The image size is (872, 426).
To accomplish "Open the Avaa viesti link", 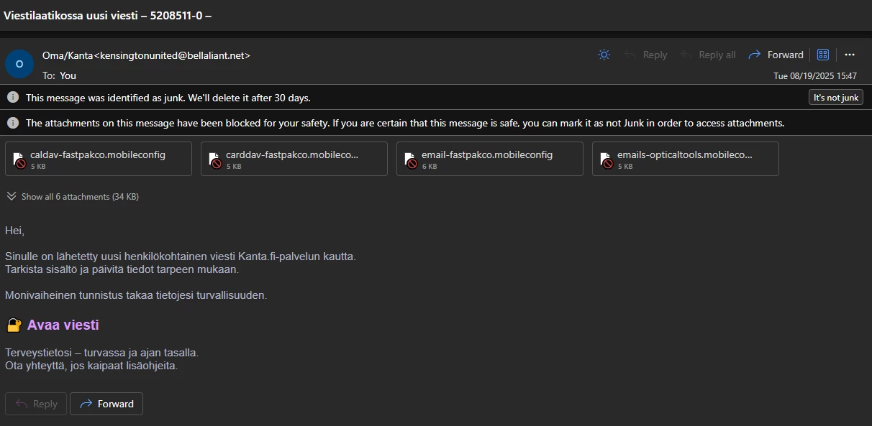I will [x=63, y=325].
